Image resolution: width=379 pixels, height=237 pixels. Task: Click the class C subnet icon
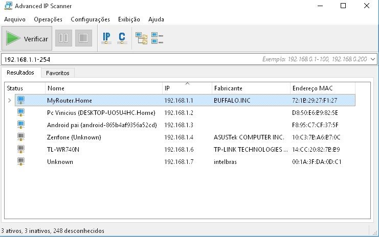tap(122, 38)
